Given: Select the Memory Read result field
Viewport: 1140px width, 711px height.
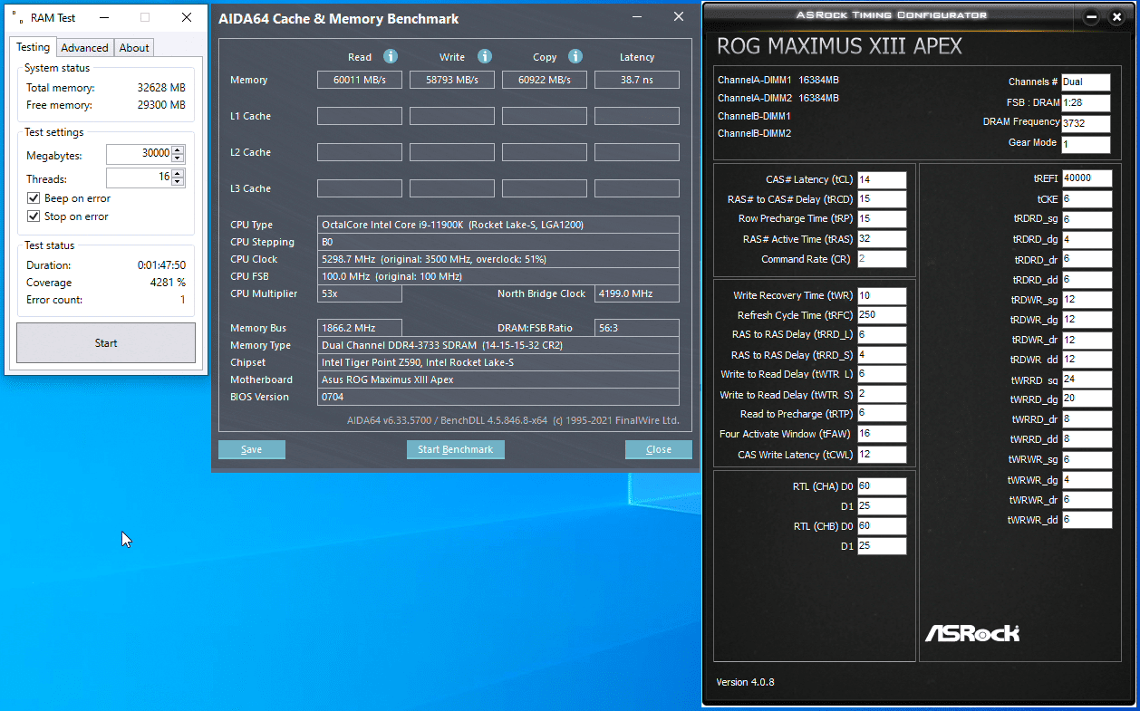Looking at the screenshot, I should (x=360, y=80).
